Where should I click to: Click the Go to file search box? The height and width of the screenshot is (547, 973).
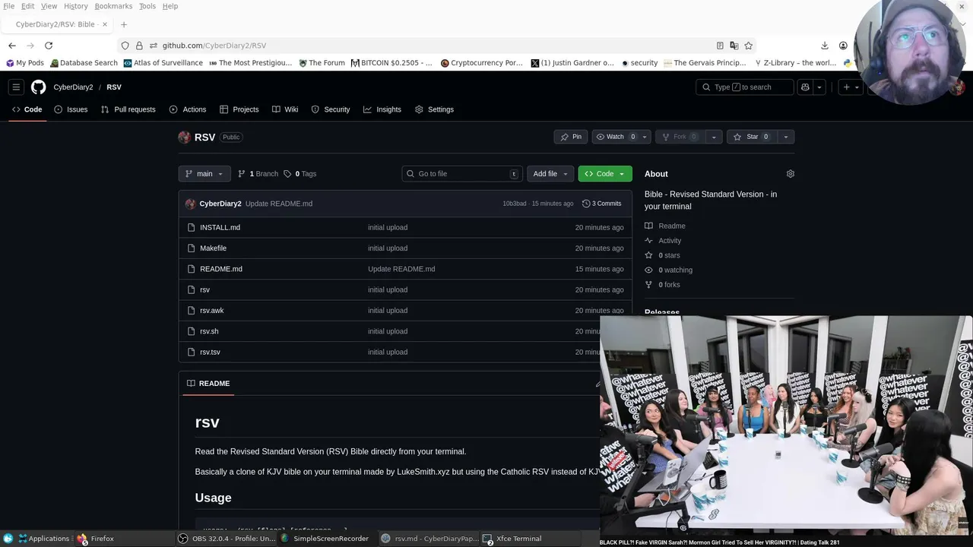click(x=462, y=174)
